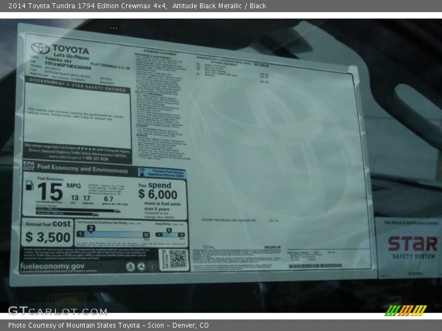Click the 'STANDARD EQUIPMENT' column heading
442x331 pixels.
[160, 52]
